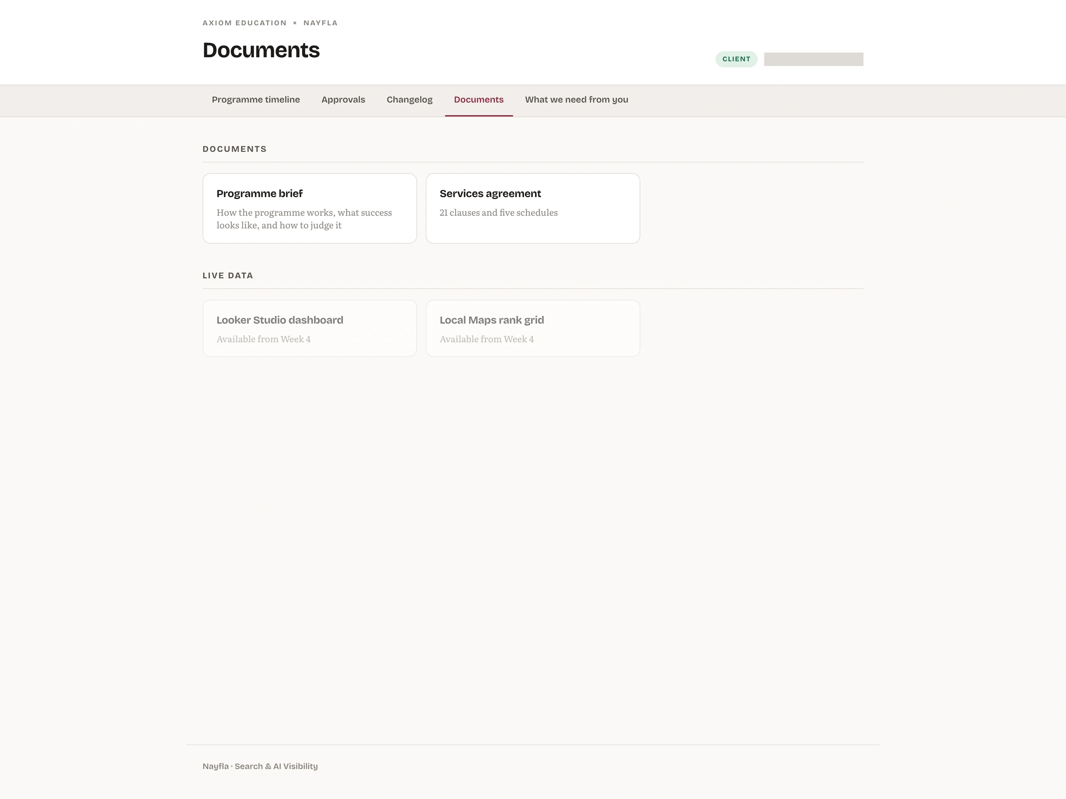Select the Documents tab

tap(479, 100)
